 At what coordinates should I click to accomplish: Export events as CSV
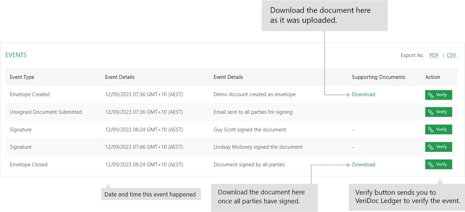451,55
